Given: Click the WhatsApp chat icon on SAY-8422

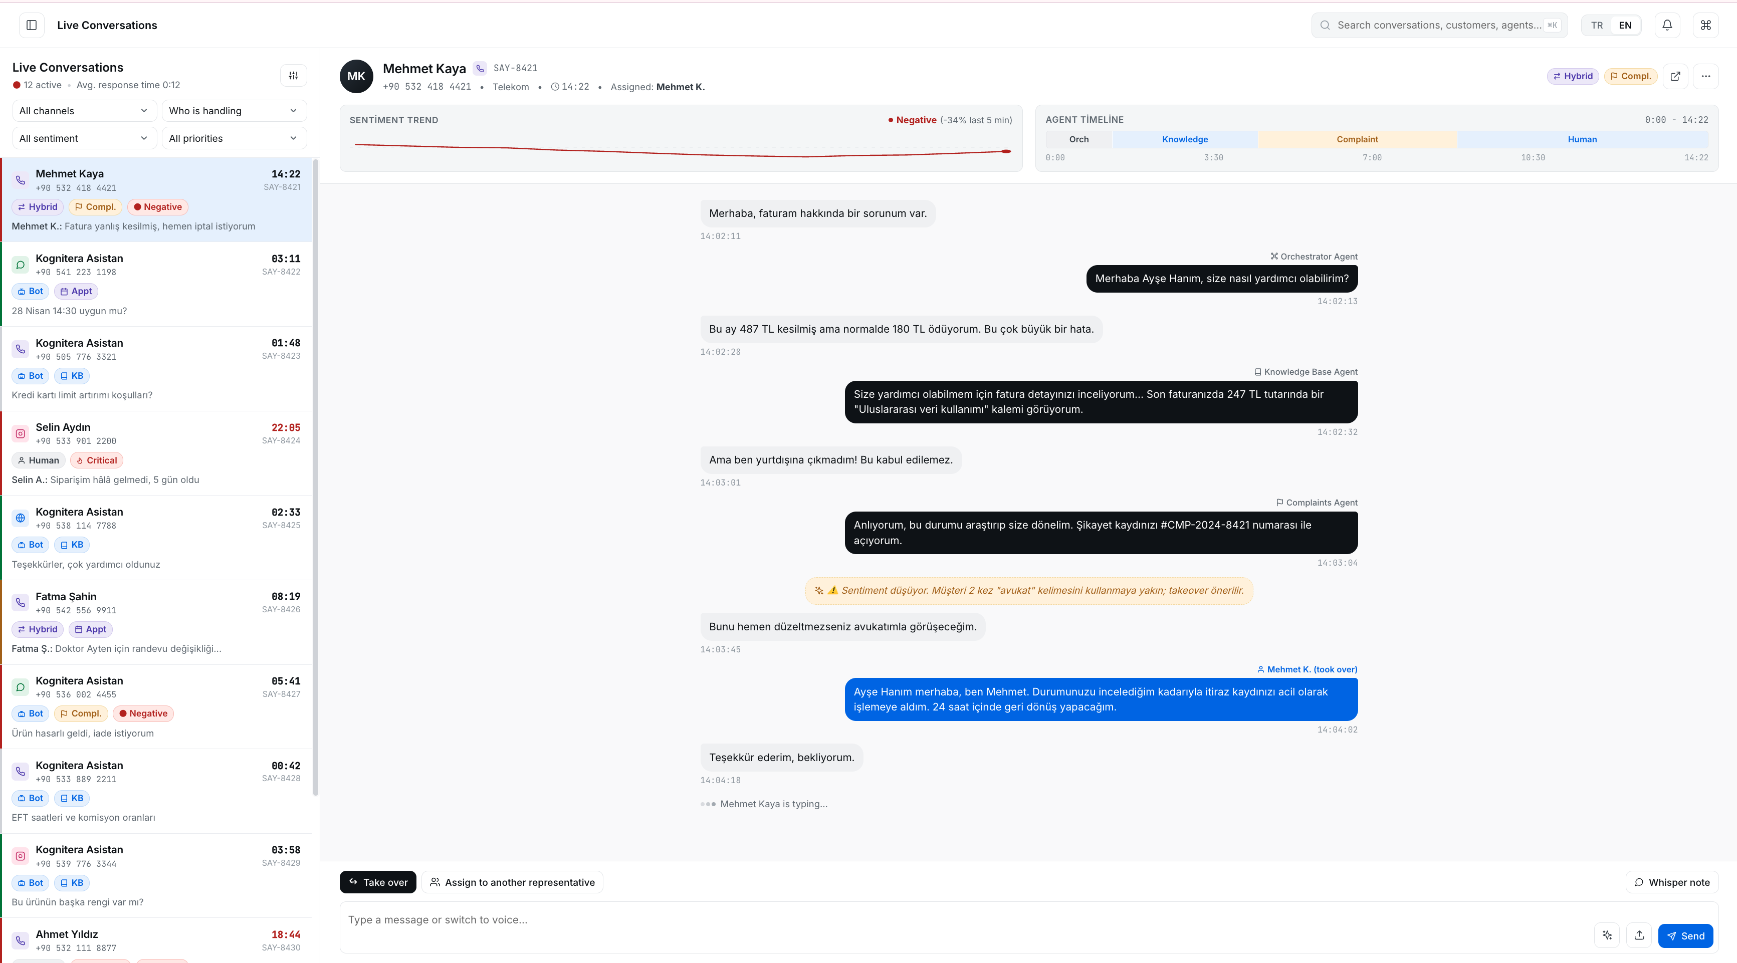Looking at the screenshot, I should click(x=20, y=265).
